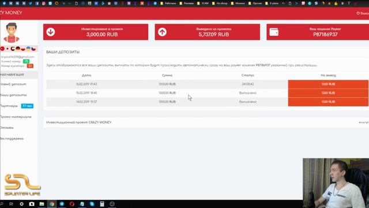Click the 24:58:42 countdown status cell

coord(247,84)
